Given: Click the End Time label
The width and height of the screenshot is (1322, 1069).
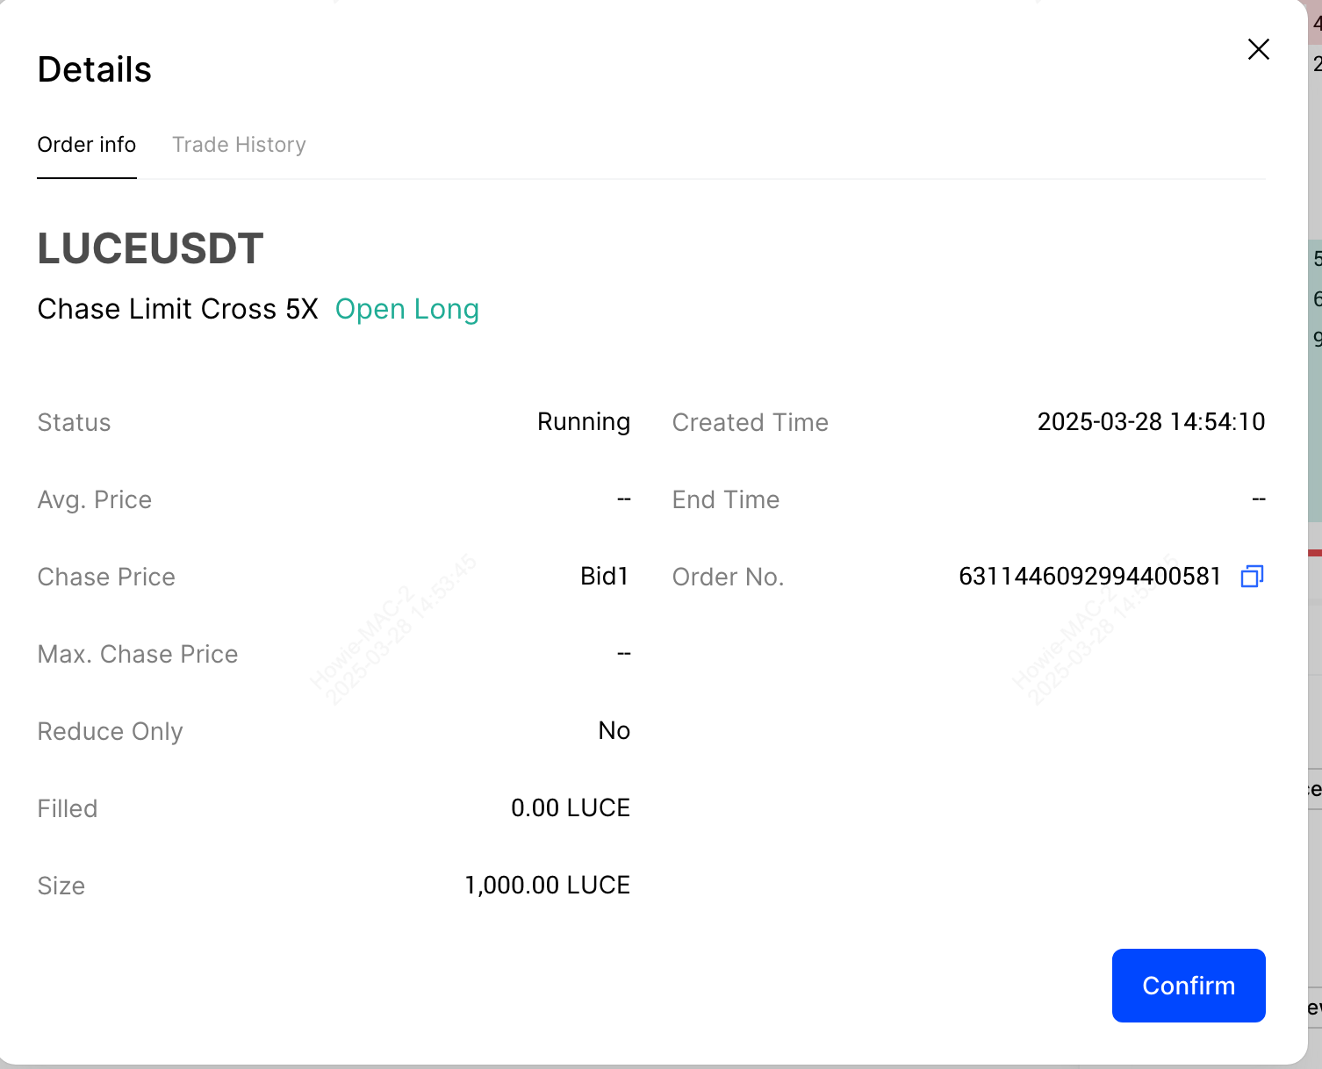Looking at the screenshot, I should [725, 500].
